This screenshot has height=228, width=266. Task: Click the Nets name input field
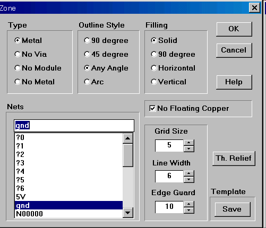(x=74, y=126)
